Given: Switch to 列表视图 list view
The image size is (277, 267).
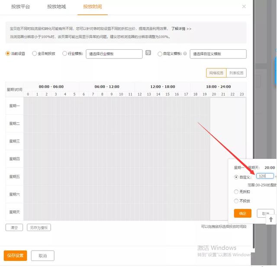Looking at the screenshot, I should click(236, 73).
